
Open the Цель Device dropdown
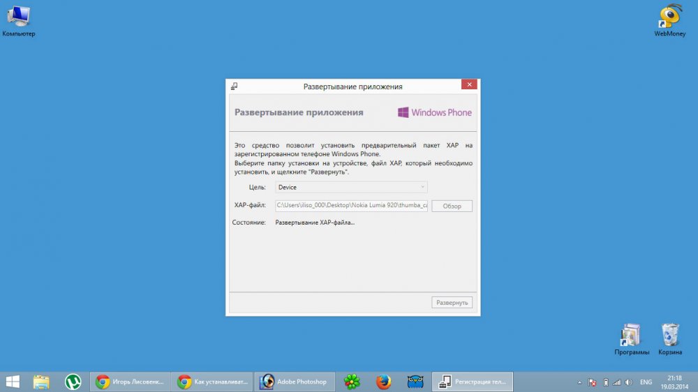[x=351, y=188]
